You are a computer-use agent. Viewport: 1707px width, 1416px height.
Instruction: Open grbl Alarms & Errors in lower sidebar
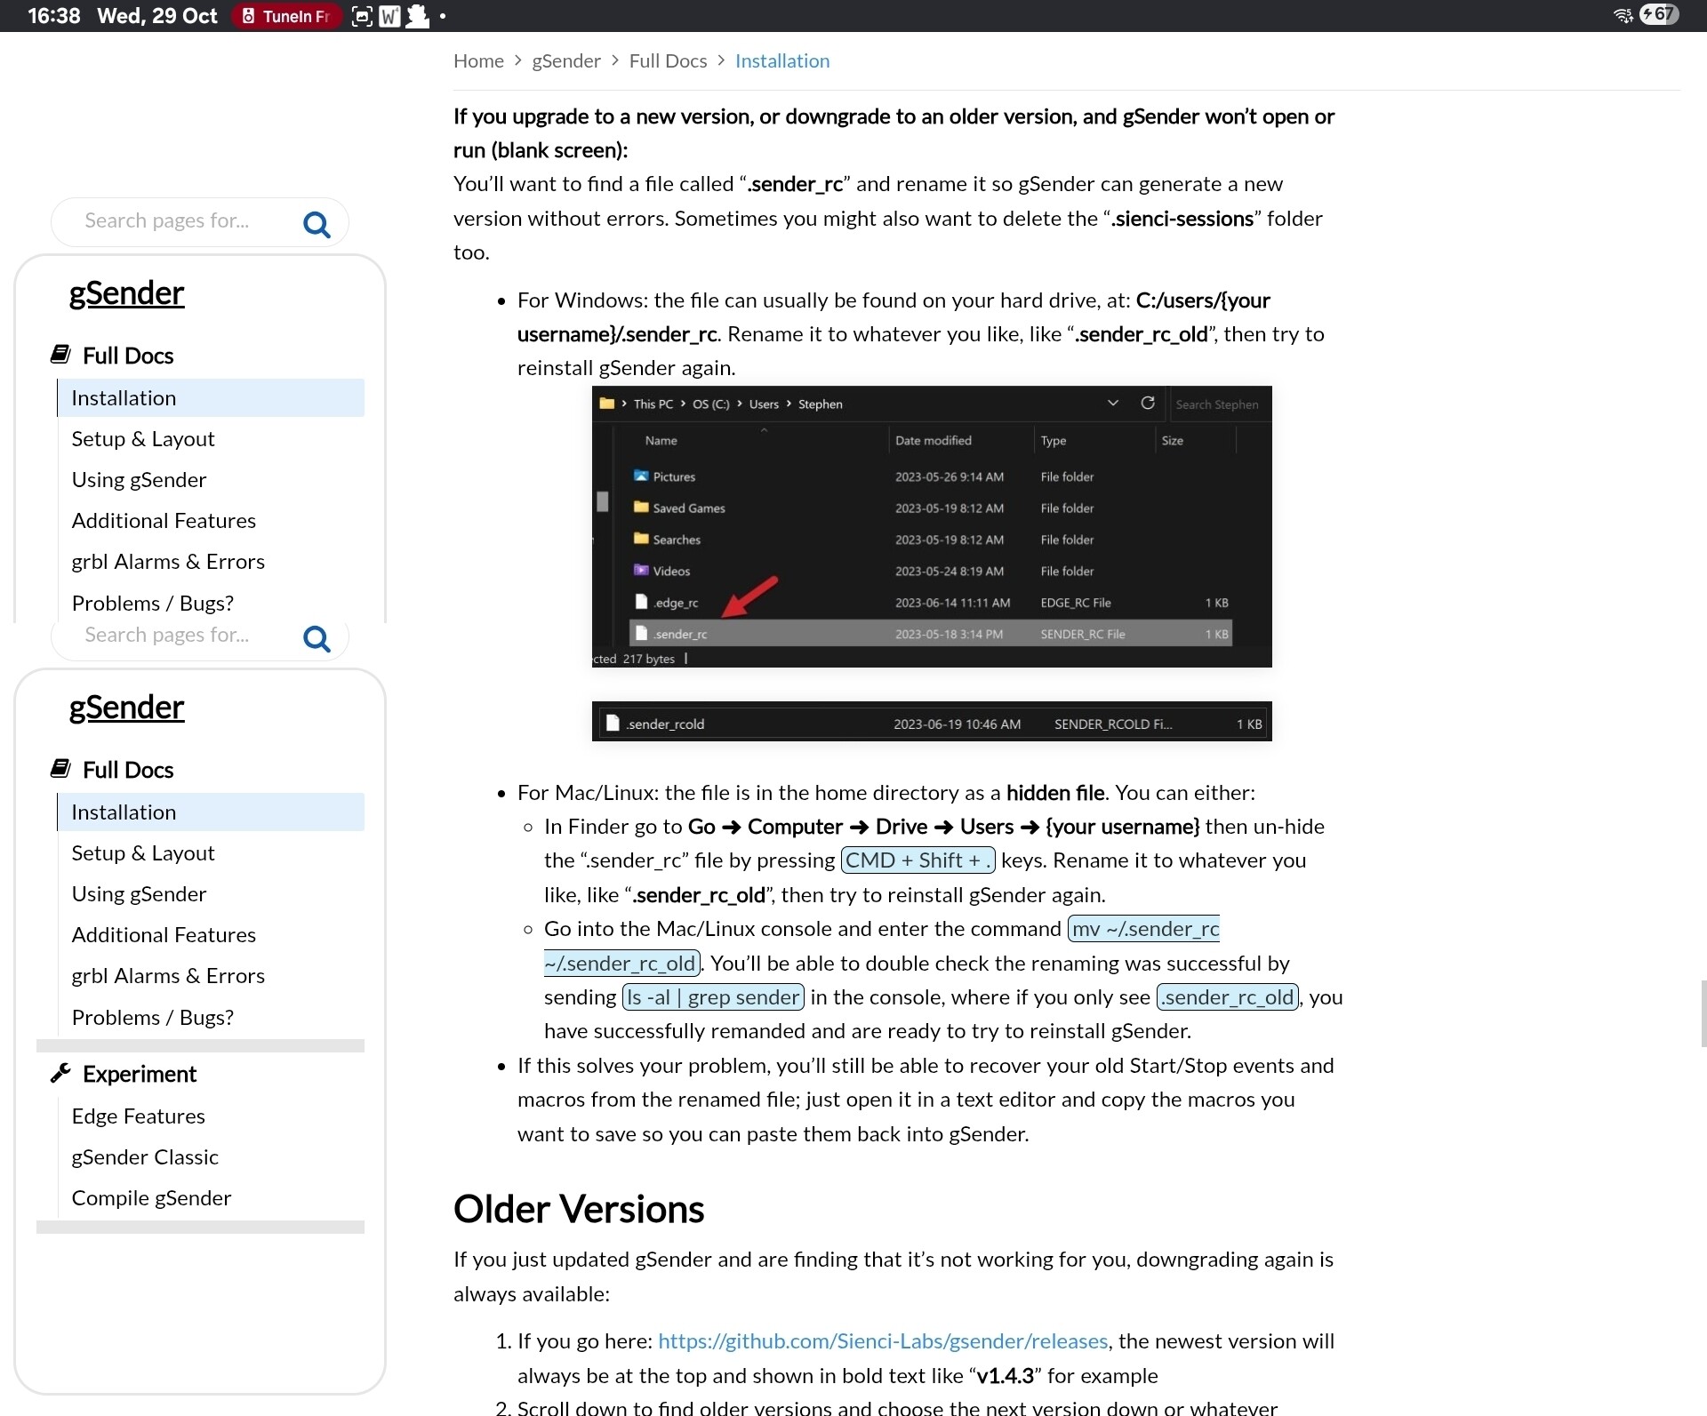[168, 975]
